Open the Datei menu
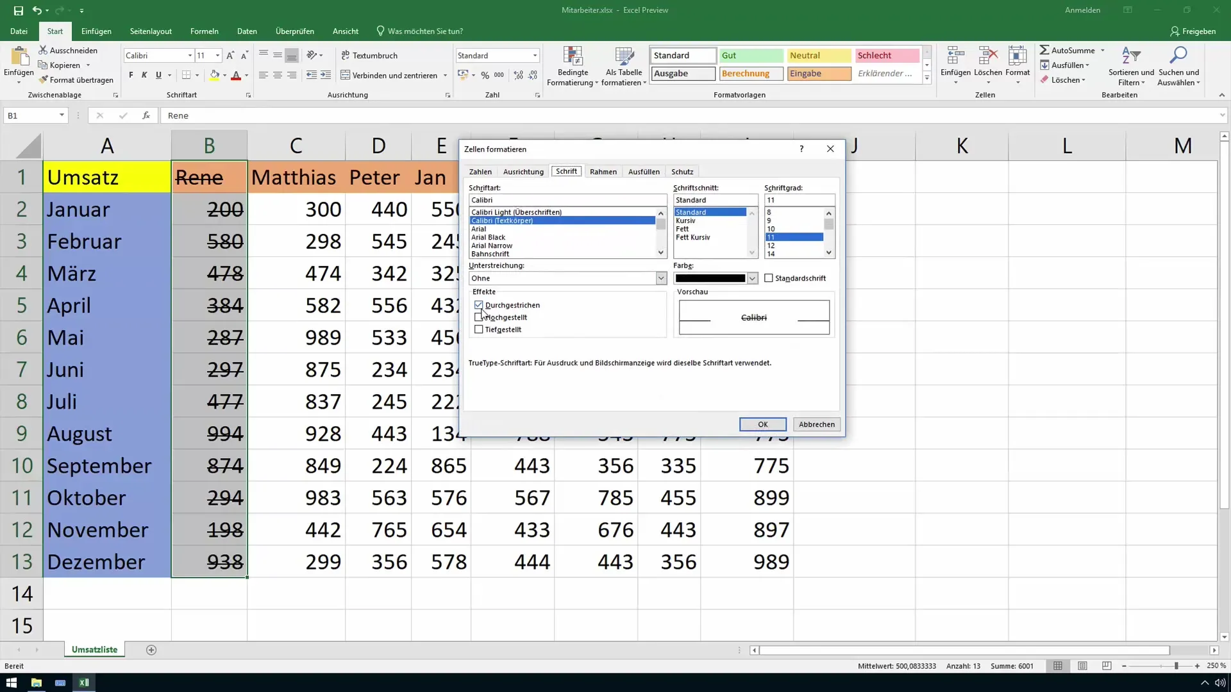Image resolution: width=1231 pixels, height=692 pixels. [x=19, y=31]
